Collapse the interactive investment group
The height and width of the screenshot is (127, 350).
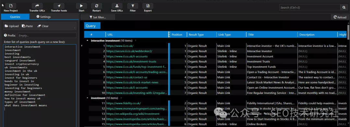click(x=87, y=41)
